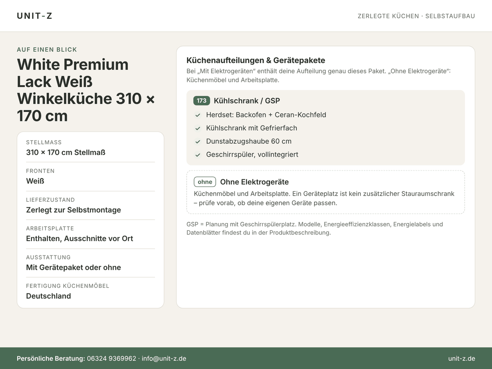
Task: Click the UNIT-Z logo
Action: point(34,16)
